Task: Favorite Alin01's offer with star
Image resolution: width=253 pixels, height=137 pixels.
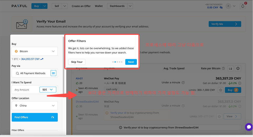Action: click(220, 90)
